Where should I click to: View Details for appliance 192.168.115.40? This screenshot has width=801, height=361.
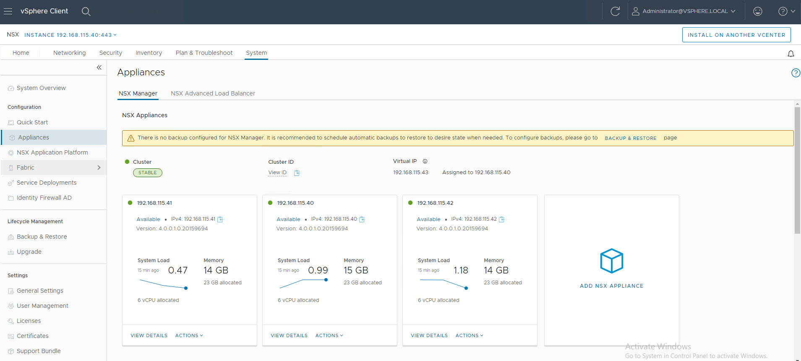289,335
